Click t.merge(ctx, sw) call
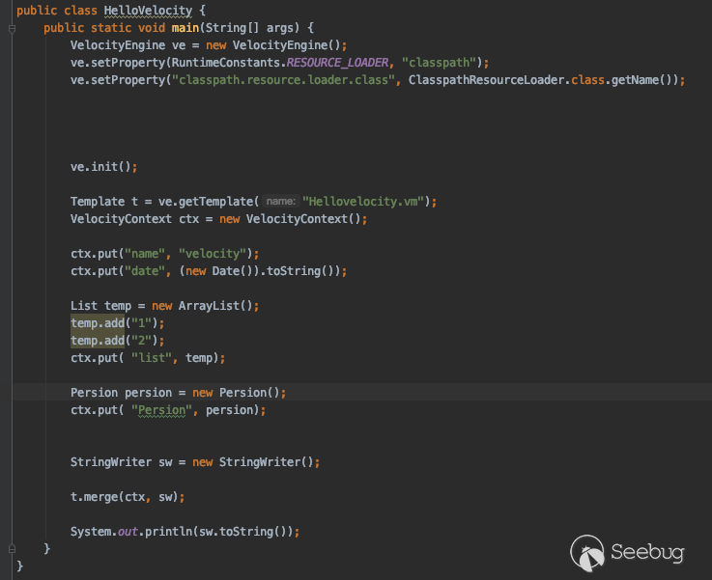Viewport: 712px width, 580px height. pyautogui.click(x=128, y=497)
